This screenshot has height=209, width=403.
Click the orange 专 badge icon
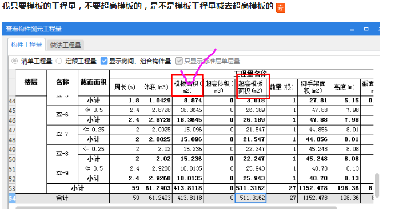pyautogui.click(x=281, y=7)
